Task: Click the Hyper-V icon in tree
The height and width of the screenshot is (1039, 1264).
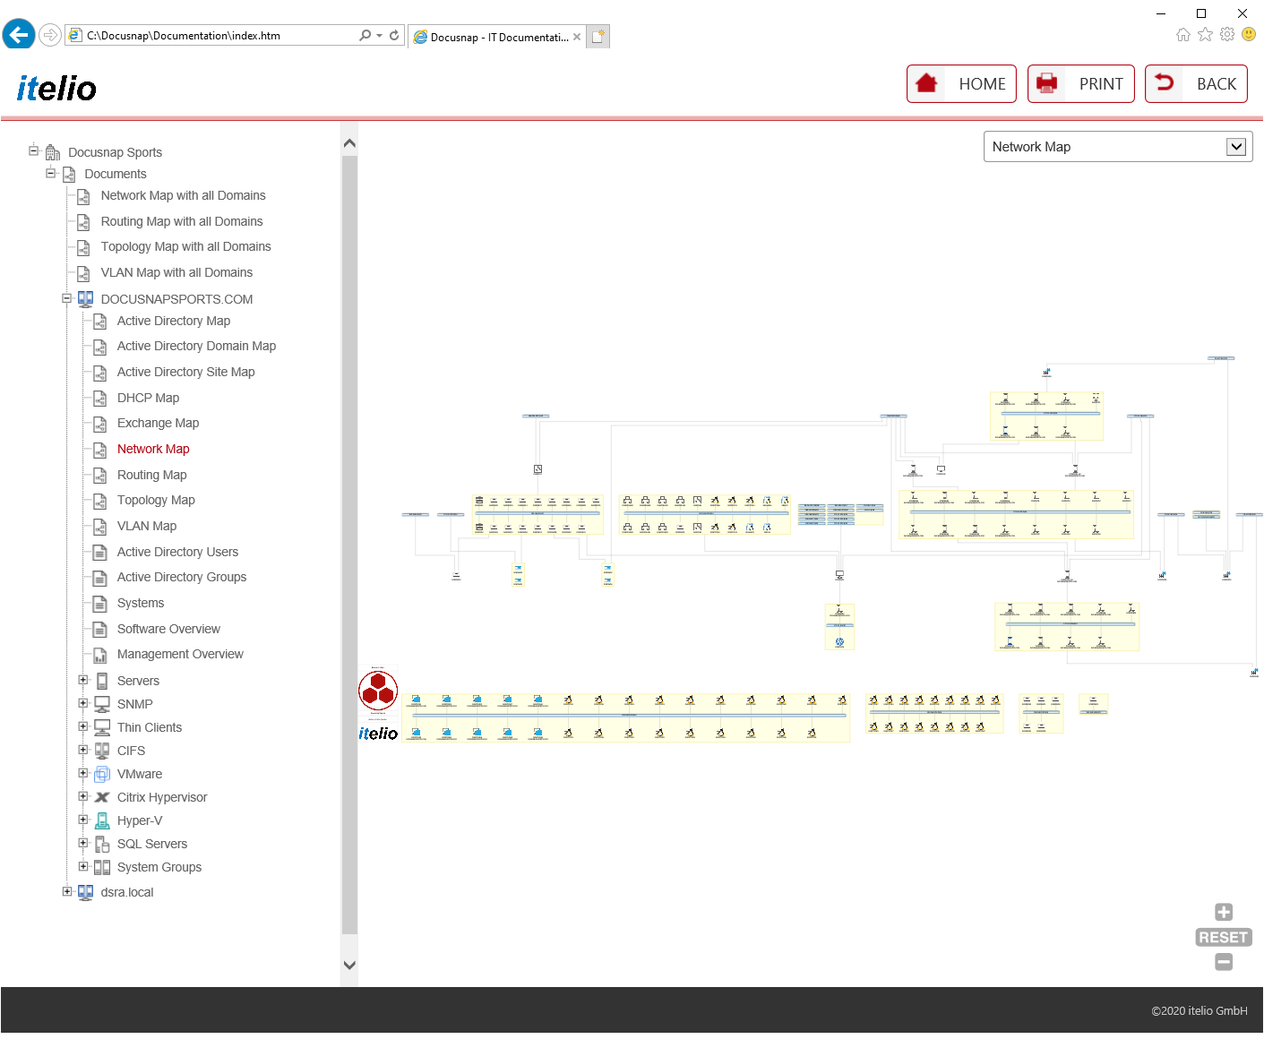Action: (x=102, y=820)
